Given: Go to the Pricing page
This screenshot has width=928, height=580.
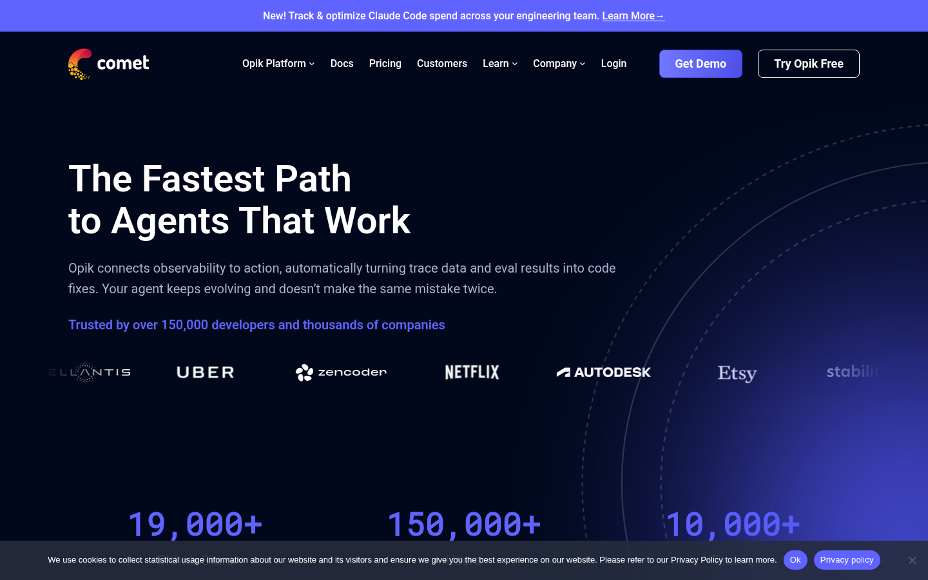Looking at the screenshot, I should [x=385, y=64].
